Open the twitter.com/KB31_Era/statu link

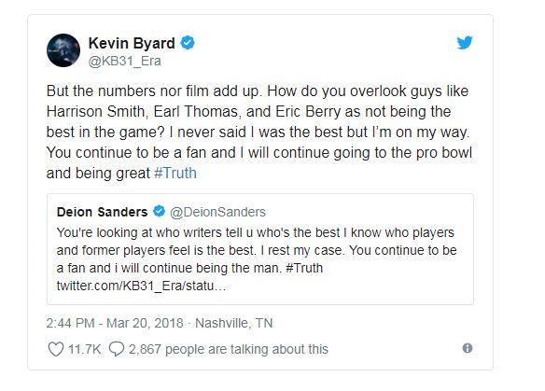141,286
